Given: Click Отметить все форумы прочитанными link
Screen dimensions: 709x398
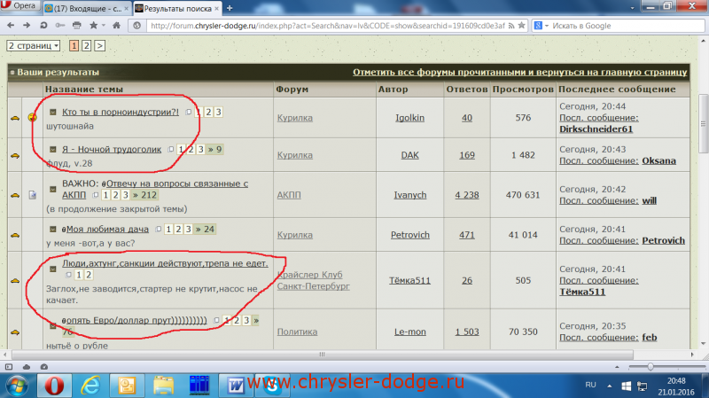Looking at the screenshot, I should 519,73.
